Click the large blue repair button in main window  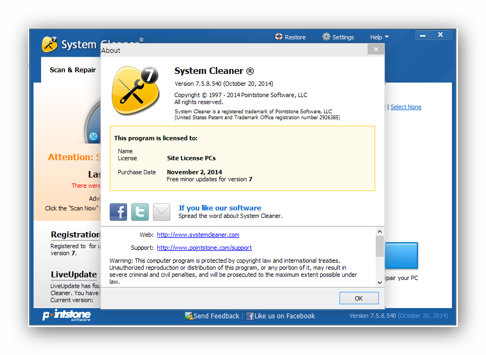coord(401,255)
